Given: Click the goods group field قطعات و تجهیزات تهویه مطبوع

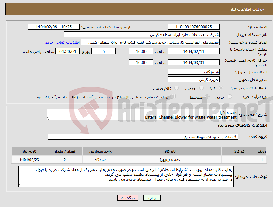Looking at the screenshot, I should (143, 137).
